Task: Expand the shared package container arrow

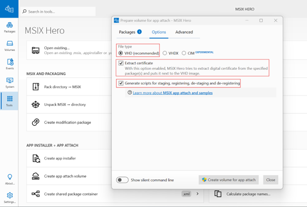Action: tap(198, 194)
